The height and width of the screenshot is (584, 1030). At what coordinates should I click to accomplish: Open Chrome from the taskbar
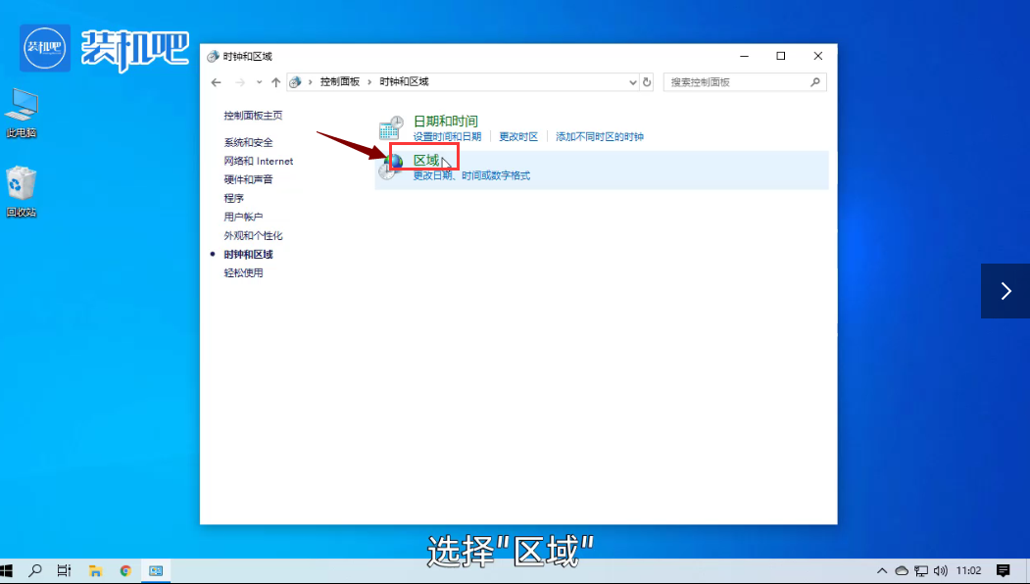pos(125,570)
